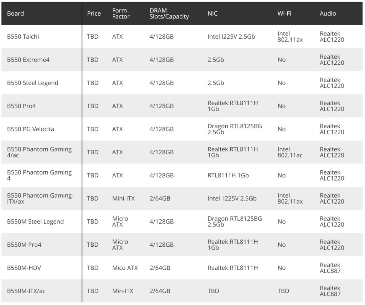Click the B550M Pro4 board name

[x=24, y=245]
